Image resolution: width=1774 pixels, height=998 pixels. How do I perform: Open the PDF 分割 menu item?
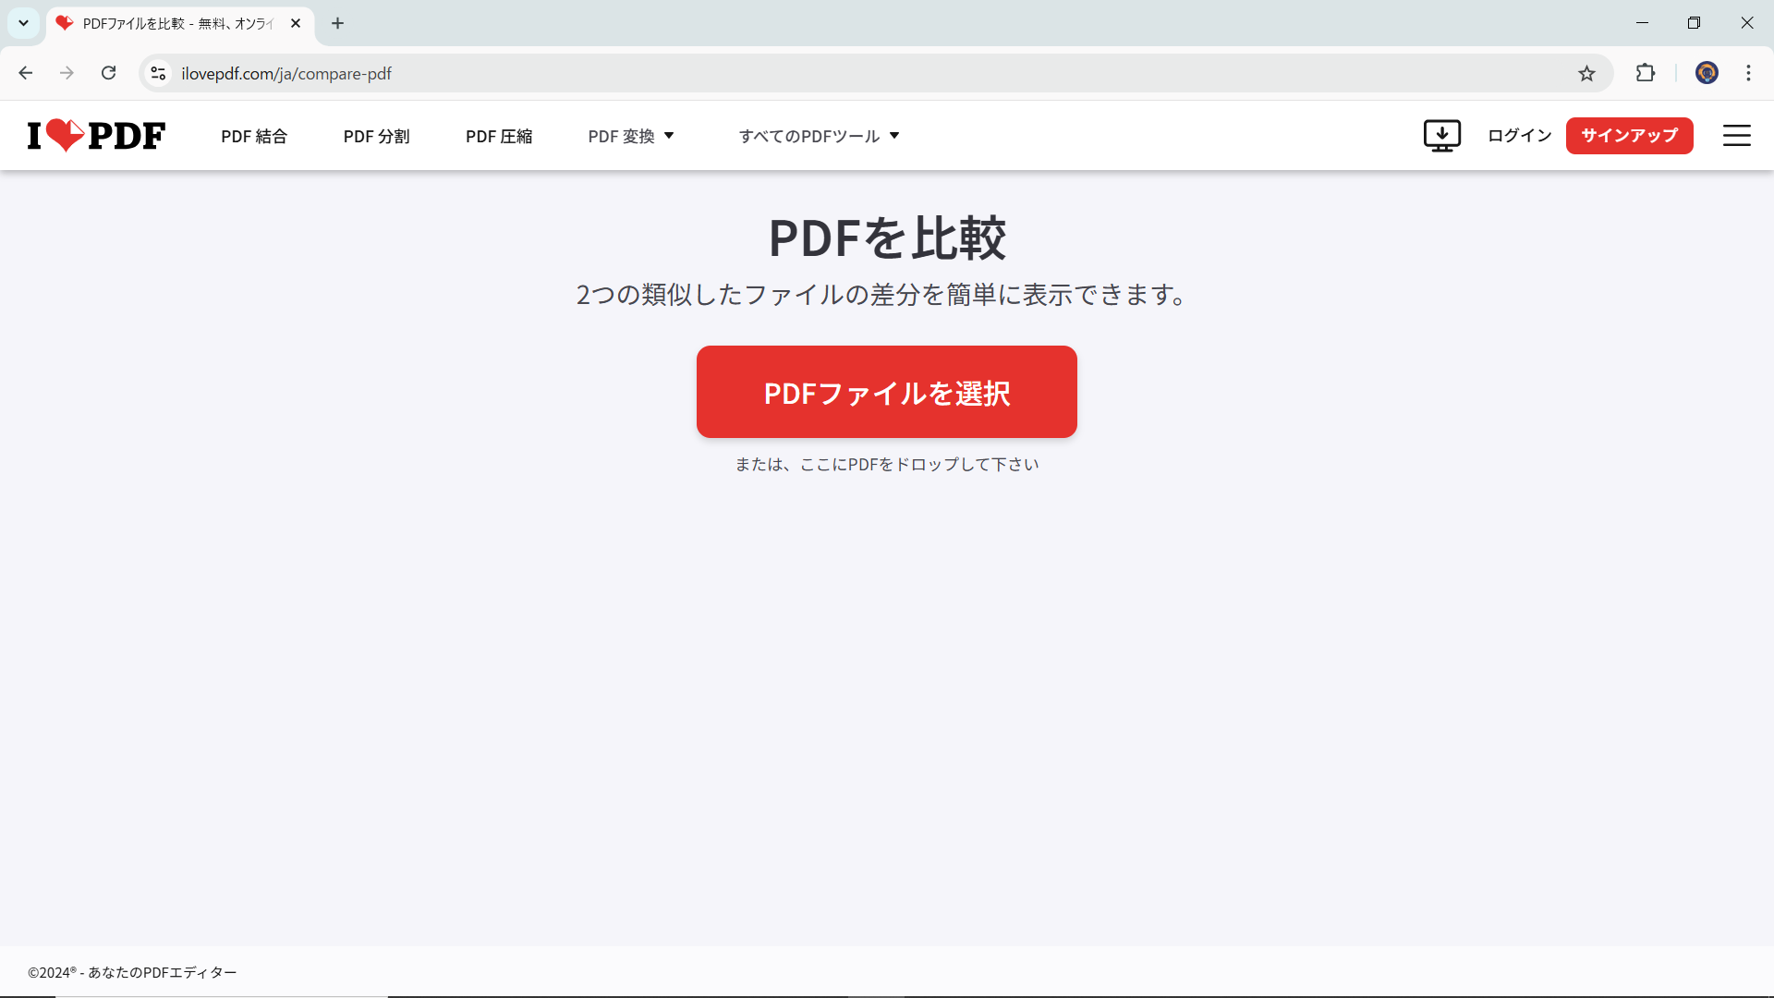point(377,136)
